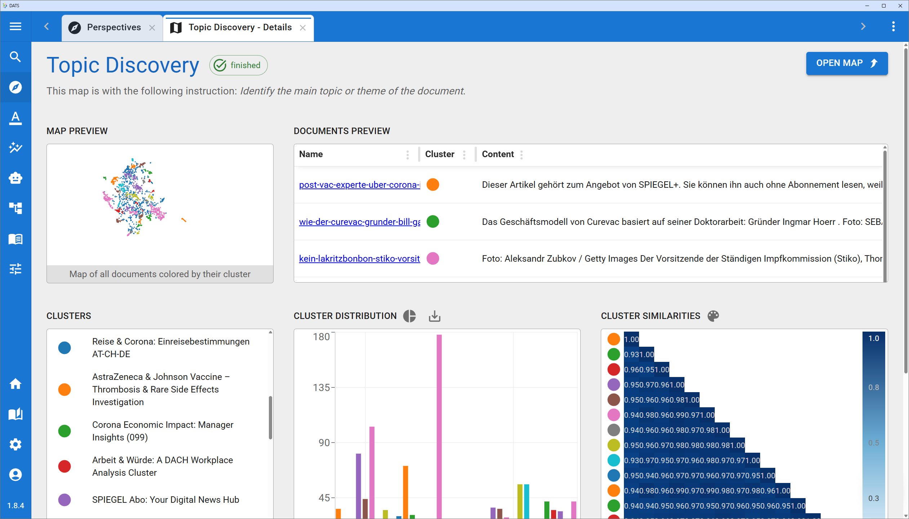Click the three-dot overflow menu in tab bar
This screenshot has width=909, height=519.
pos(893,26)
